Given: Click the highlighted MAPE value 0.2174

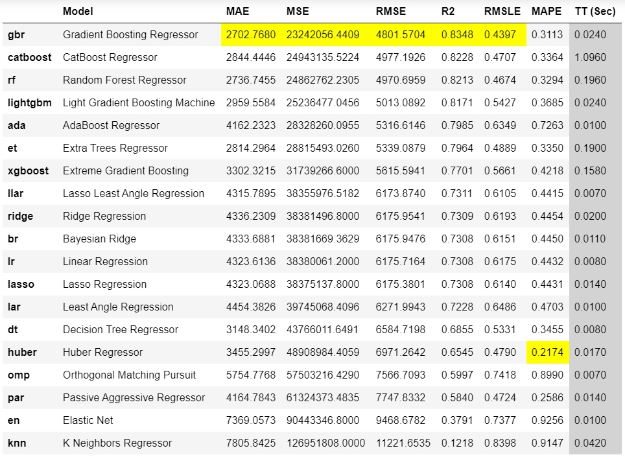Looking at the screenshot, I should tap(547, 352).
